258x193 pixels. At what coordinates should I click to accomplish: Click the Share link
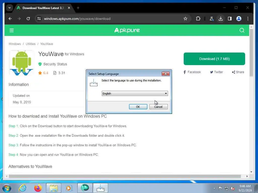238,72
